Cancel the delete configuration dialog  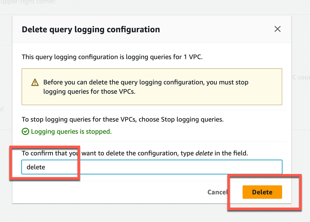(x=218, y=192)
